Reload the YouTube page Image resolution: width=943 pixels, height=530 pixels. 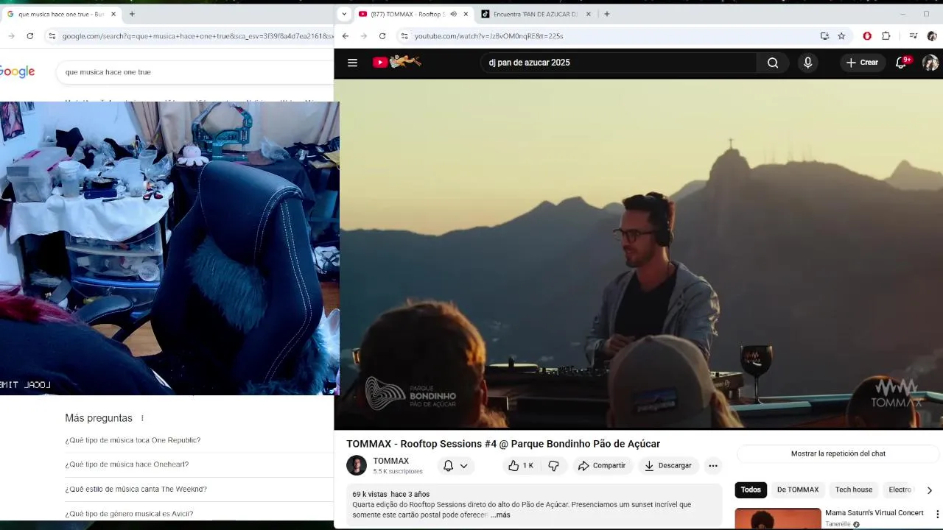(x=382, y=36)
